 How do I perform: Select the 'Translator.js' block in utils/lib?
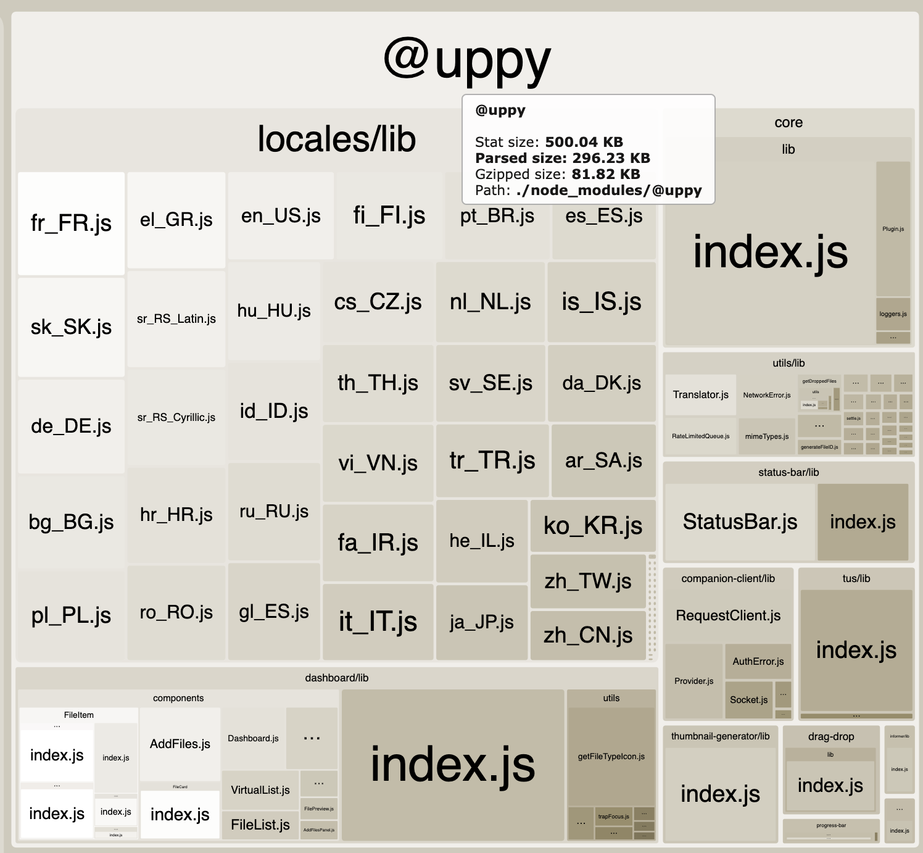700,395
